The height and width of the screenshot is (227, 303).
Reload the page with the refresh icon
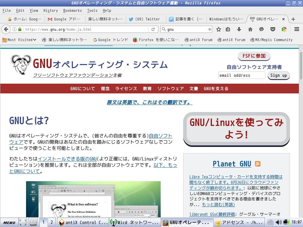point(153,29)
